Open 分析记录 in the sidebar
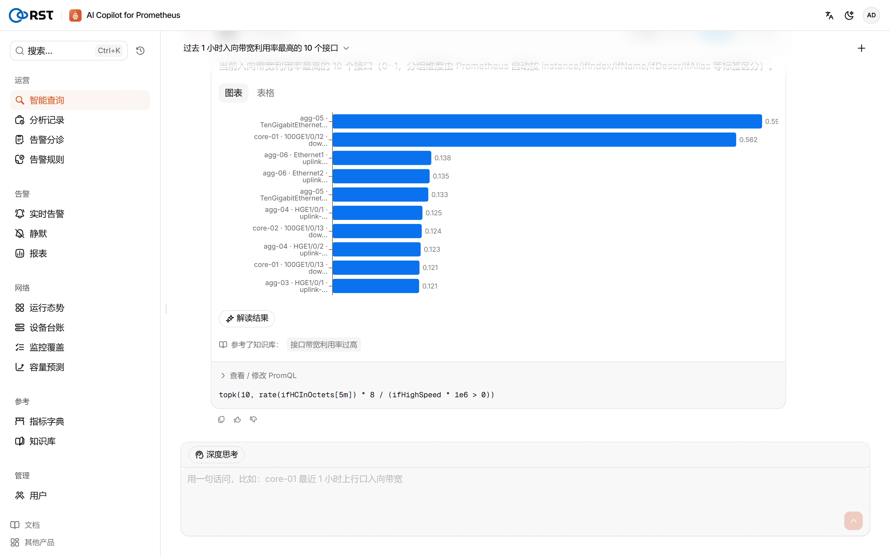Image resolution: width=890 pixels, height=556 pixels. (x=80, y=120)
